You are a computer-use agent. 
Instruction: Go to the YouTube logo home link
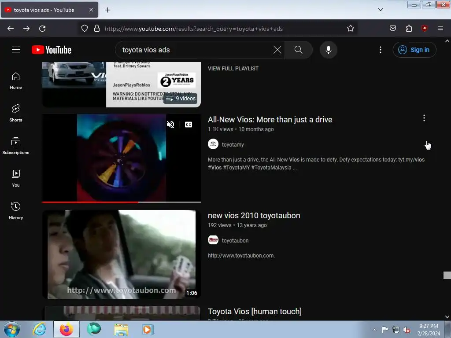click(x=52, y=50)
